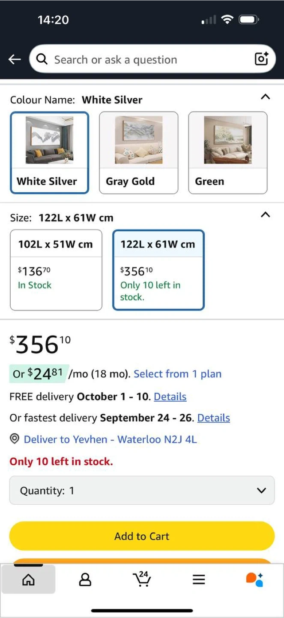Select the Green colour option
Screen dimensions: 284x618
point(228,153)
